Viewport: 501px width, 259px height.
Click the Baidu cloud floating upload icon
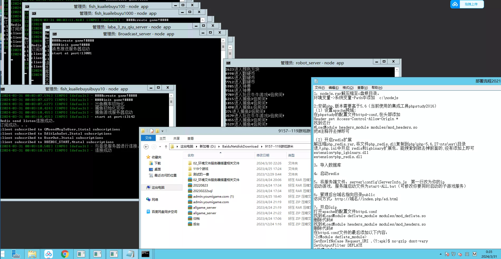pos(455,4)
